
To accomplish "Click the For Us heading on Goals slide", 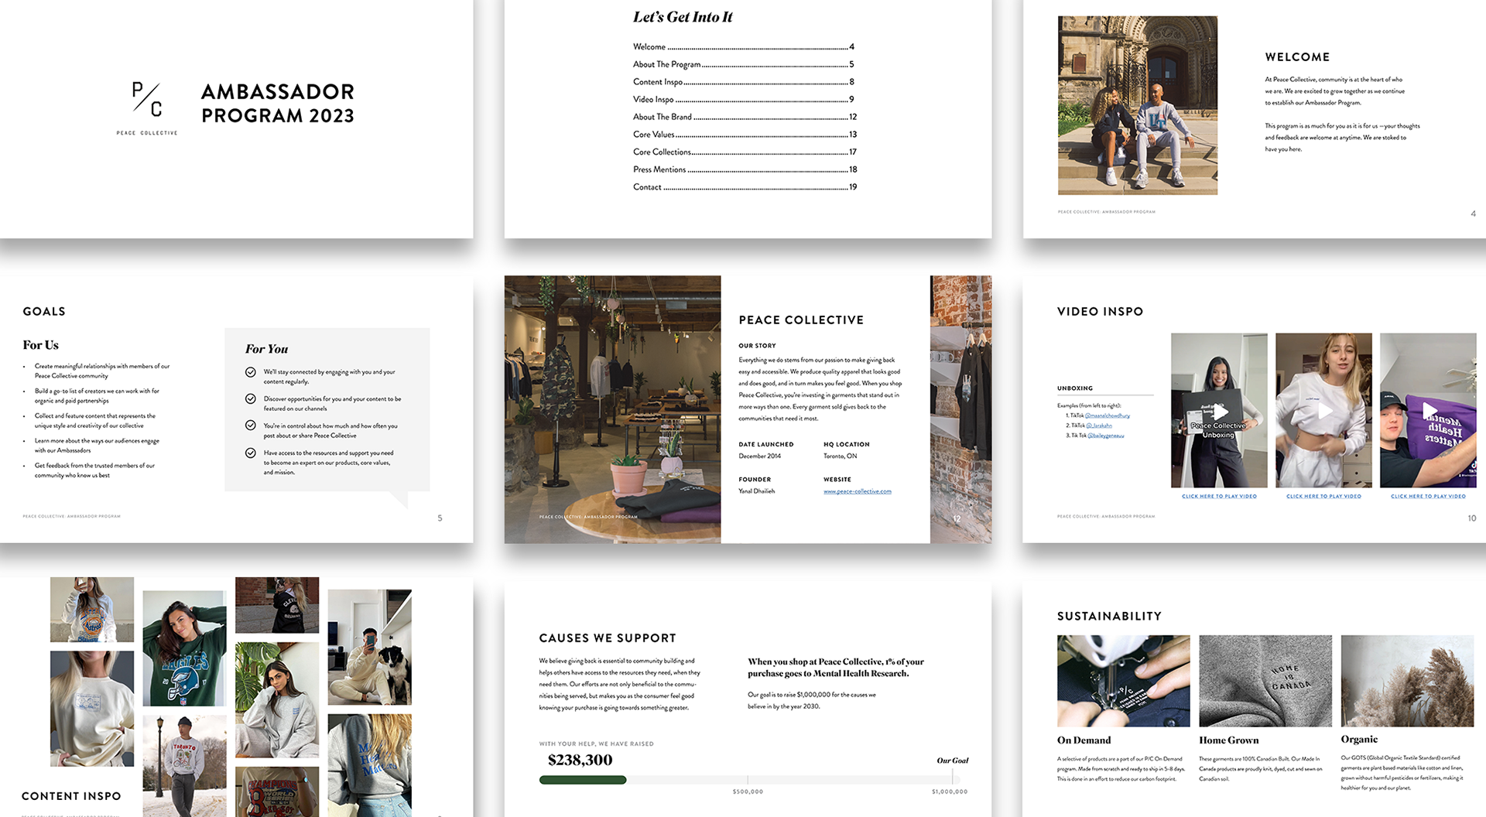I will pyautogui.click(x=40, y=345).
